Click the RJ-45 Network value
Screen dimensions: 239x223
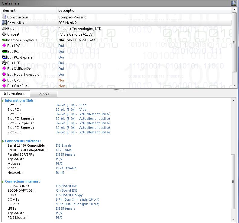[x=60, y=173]
